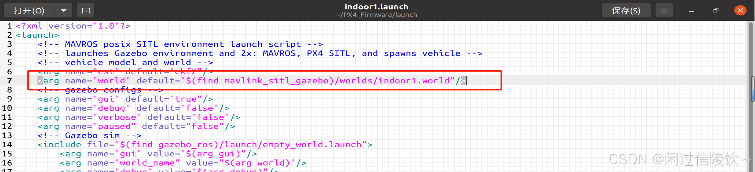Image resolution: width=755 pixels, height=172 pixels.
Task: Click the indoor1.launch title text
Action: pos(377,6)
